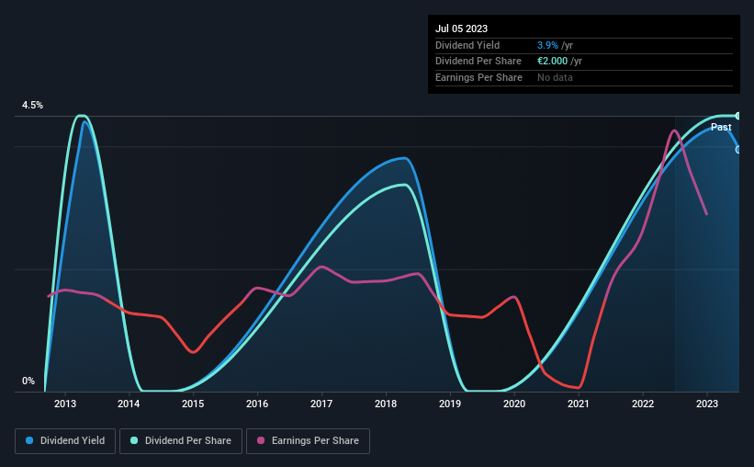Click the tooltip's Dividend Yield row label
Viewport: 754px width, 467px height.
467,45
